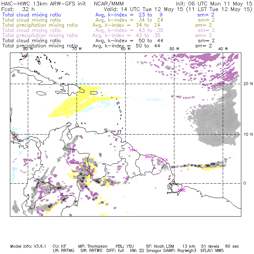
Task: Click the 'HAIC-HIWC 13km ARW-GFS init' title
Action: (x=44, y=3)
